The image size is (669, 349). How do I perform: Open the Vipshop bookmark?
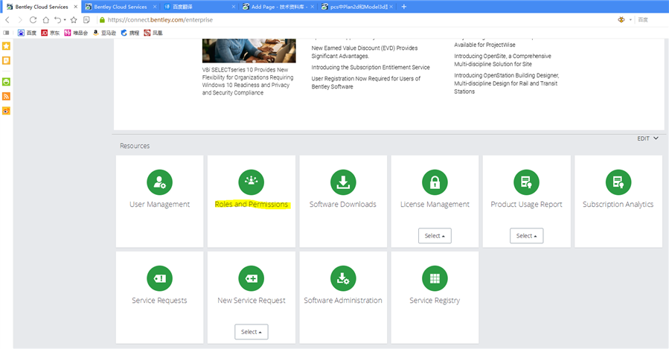coord(76,33)
